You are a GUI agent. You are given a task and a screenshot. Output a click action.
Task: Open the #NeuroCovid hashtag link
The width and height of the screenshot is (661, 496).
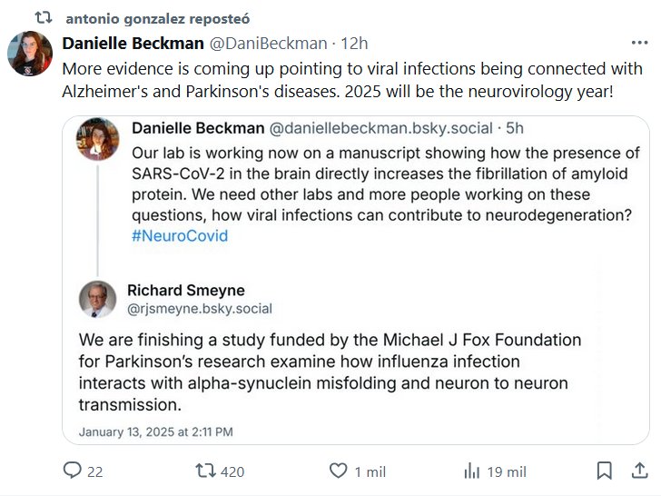pos(180,235)
